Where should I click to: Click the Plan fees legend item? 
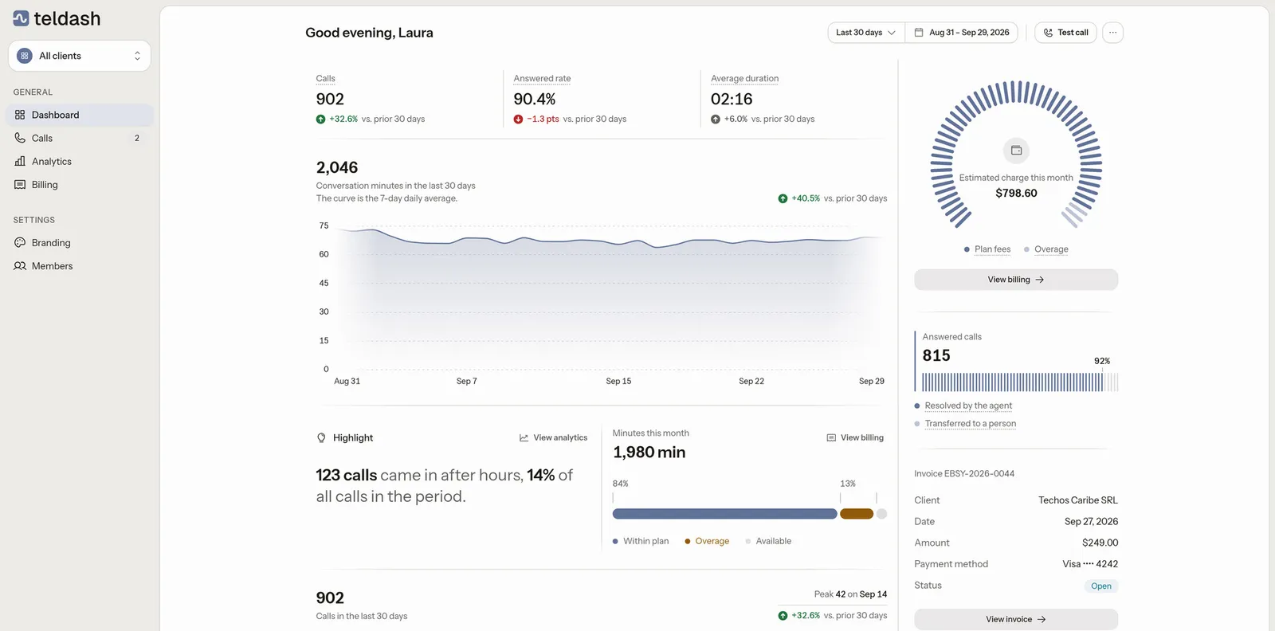pyautogui.click(x=987, y=249)
